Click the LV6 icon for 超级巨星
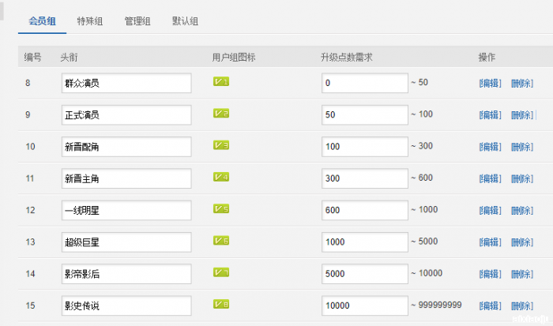Image resolution: width=553 pixels, height=326 pixels. click(x=221, y=241)
